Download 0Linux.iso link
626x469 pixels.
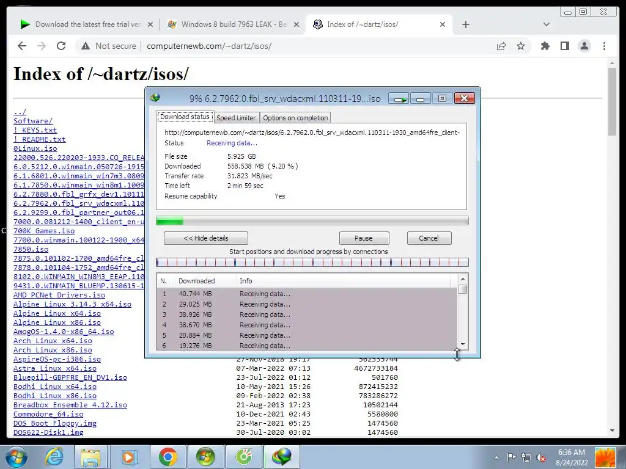[35, 148]
